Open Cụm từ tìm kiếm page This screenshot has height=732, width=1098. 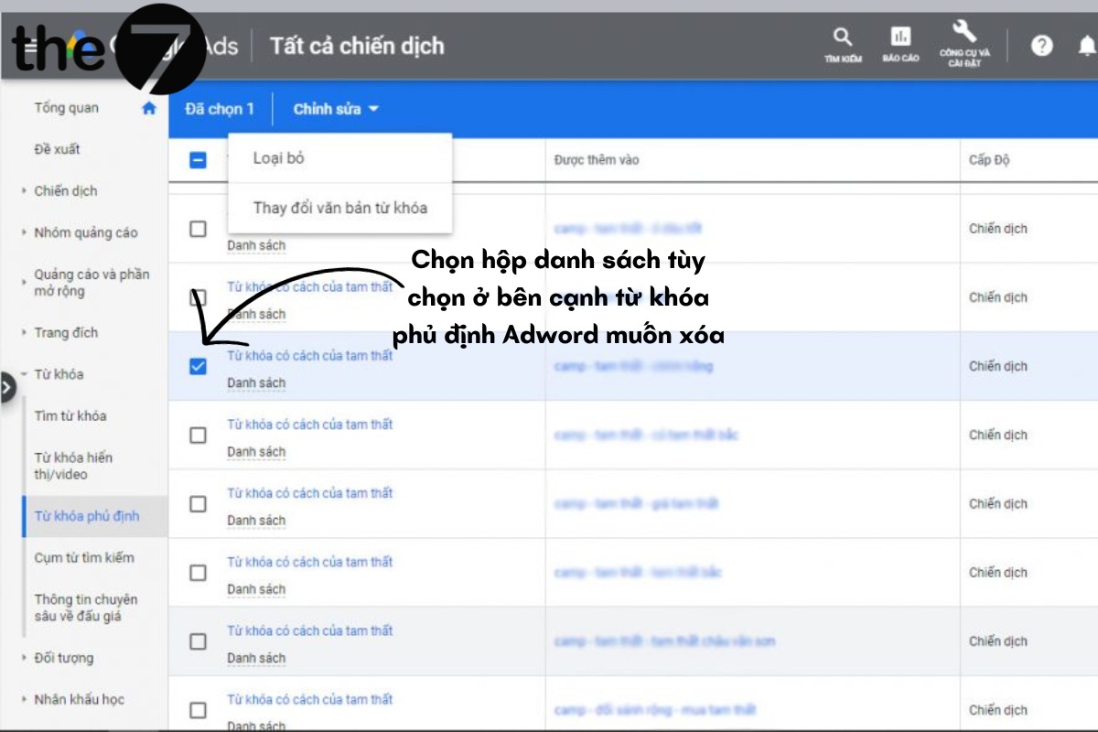coord(82,557)
